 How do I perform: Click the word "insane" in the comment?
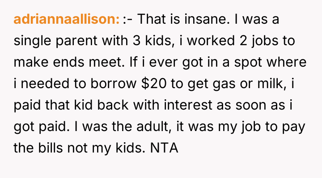pyautogui.click(x=206, y=19)
